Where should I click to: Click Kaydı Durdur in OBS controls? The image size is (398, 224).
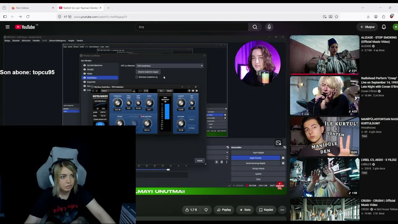[256, 158]
